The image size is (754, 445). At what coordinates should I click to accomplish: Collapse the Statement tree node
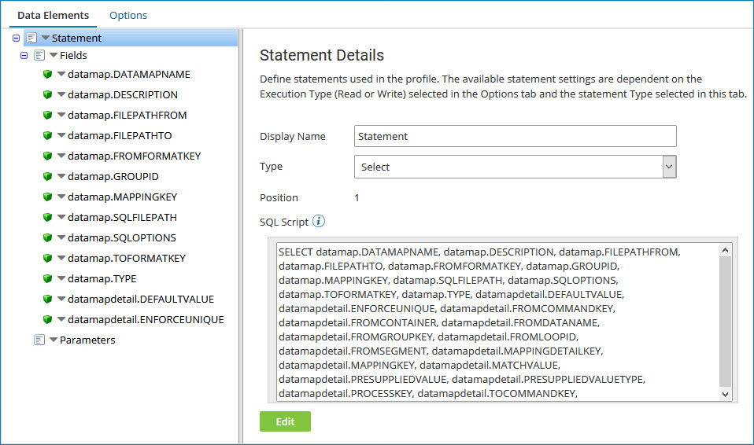coord(16,38)
